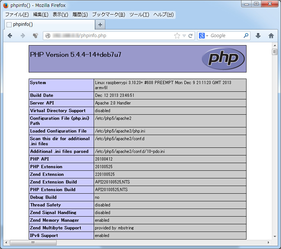Click the 'Linux raspberrypi 3.10.23+' value
The height and width of the screenshot is (249, 281).
click(163, 85)
